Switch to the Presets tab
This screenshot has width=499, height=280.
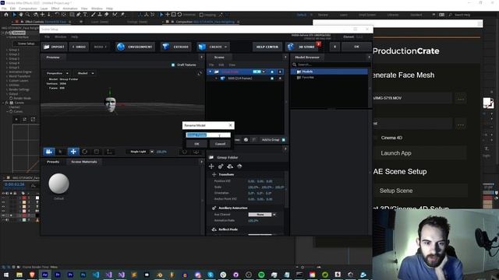point(53,162)
